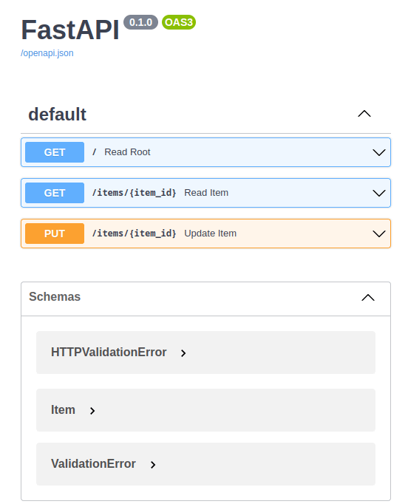Select the HTTPValidationError schema name
Viewport: 408px width, 504px height.
[109, 353]
